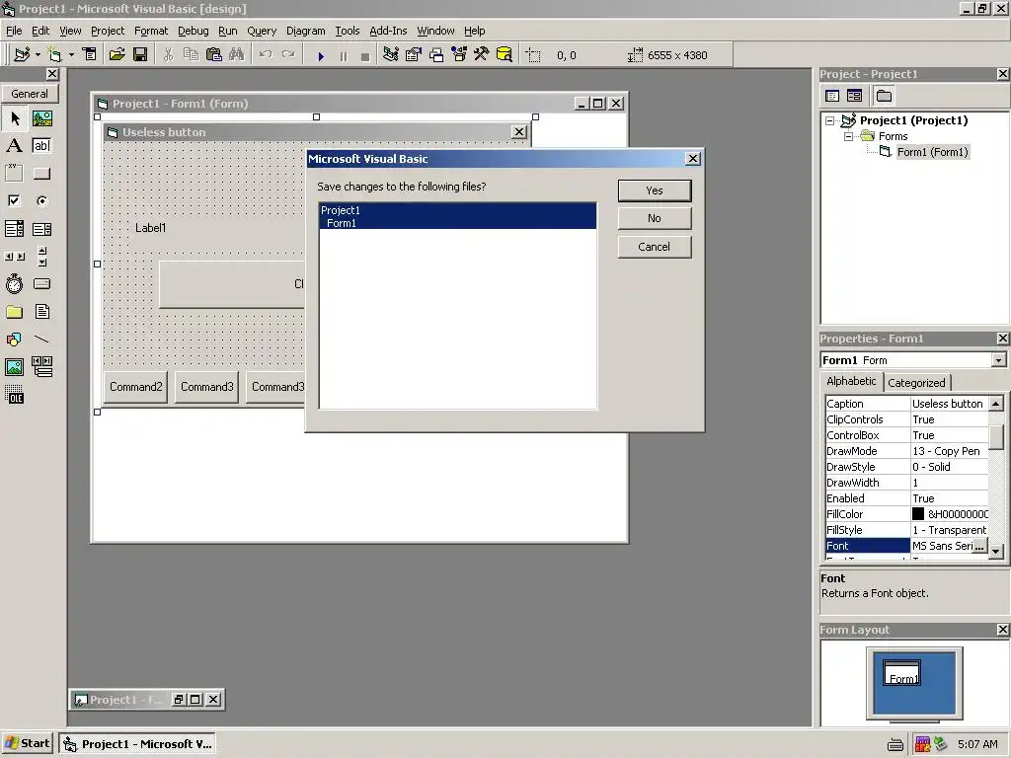Screen dimensions: 1011x758
Task: Click the Open Project toolbar icon
Action: click(x=117, y=55)
